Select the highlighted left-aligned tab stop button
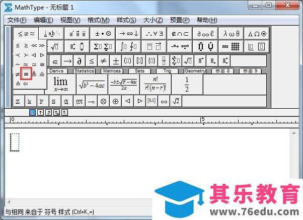Image resolution: width=303 pixels, height=220 pixels. click(x=32, y=112)
